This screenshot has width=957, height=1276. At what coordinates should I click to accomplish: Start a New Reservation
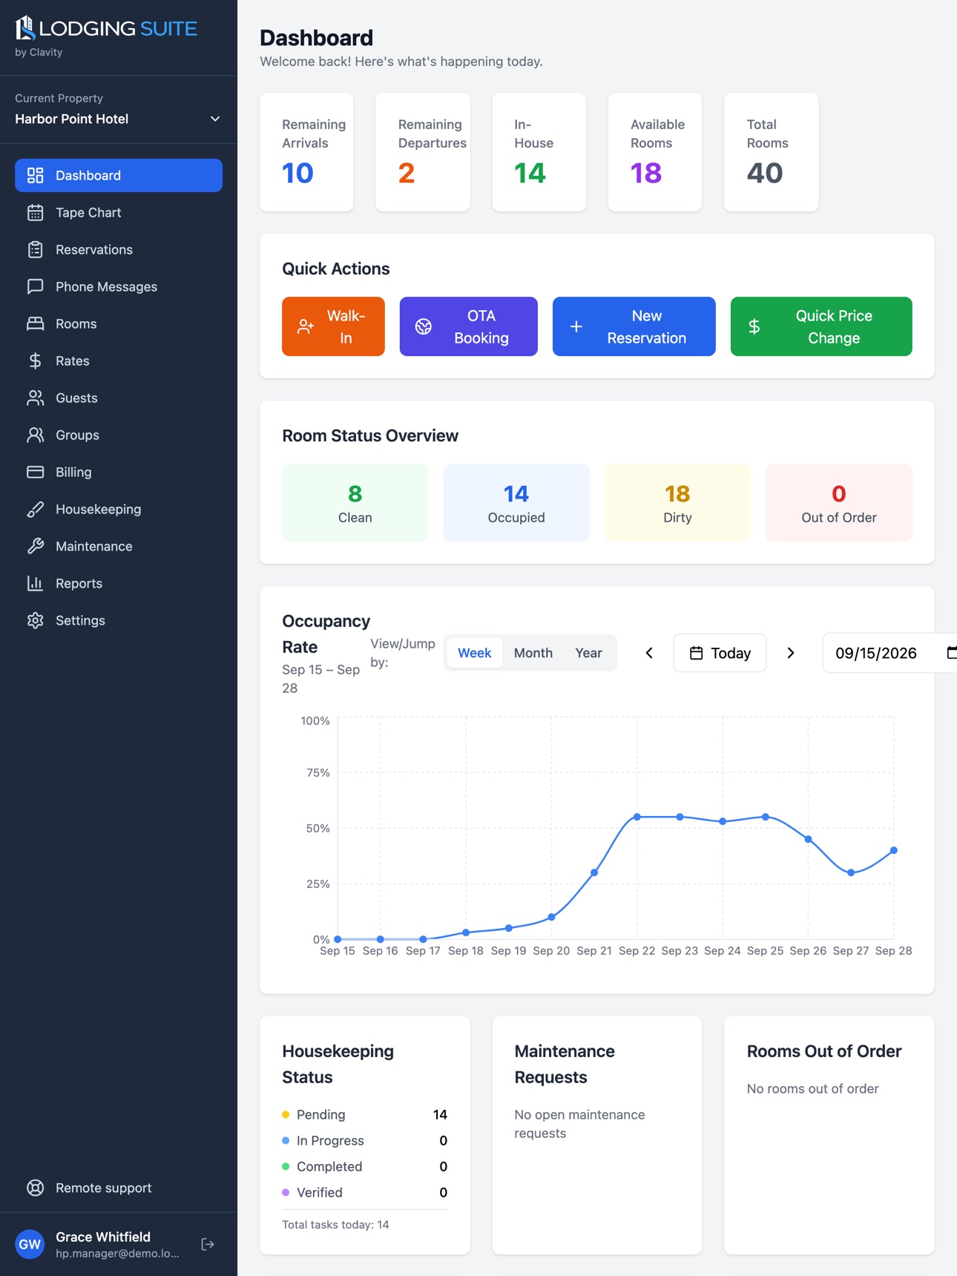point(634,326)
